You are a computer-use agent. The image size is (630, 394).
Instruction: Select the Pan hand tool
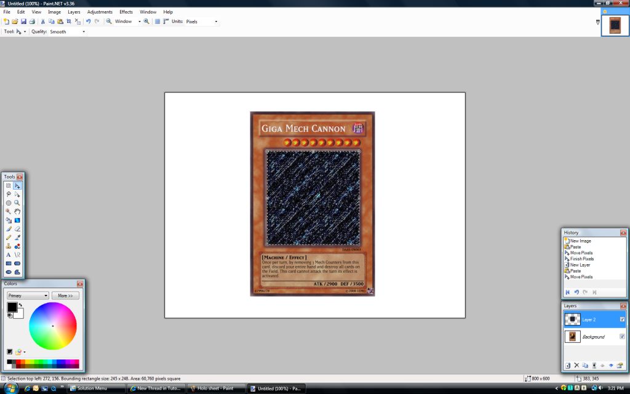click(x=17, y=211)
